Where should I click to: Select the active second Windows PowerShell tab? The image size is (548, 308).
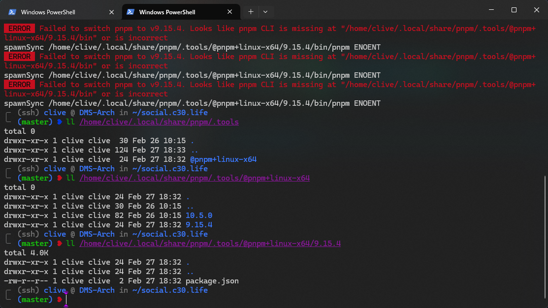(167, 12)
